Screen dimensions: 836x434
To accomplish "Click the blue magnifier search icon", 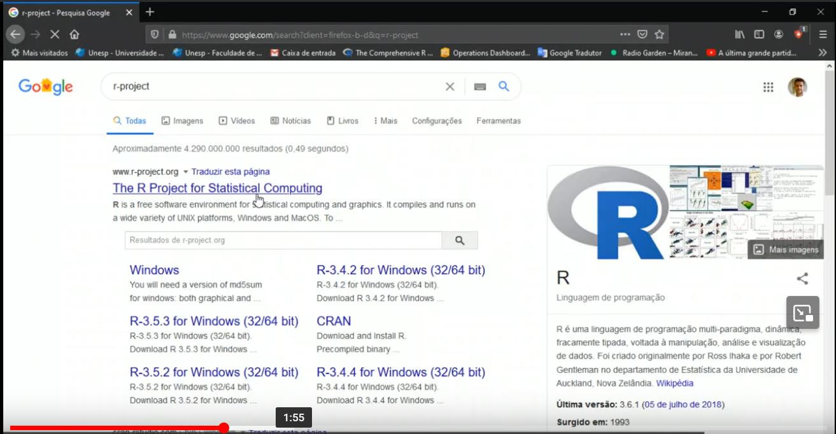I will tap(504, 87).
